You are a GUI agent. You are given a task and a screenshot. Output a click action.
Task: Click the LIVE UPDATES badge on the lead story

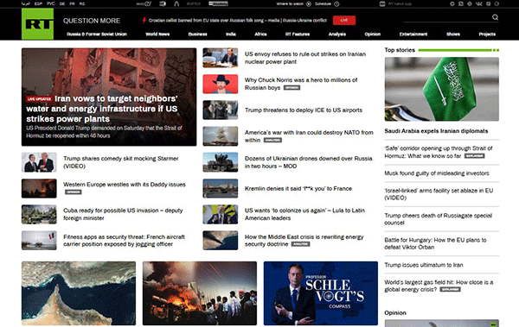tap(40, 99)
